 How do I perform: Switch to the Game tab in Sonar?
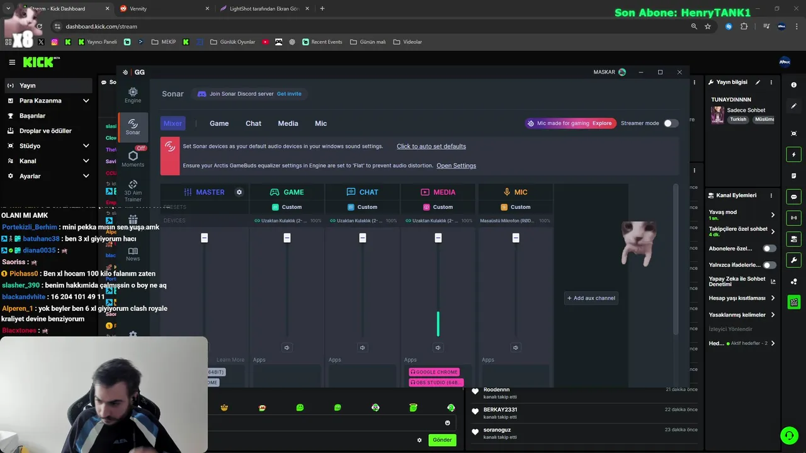219,123
